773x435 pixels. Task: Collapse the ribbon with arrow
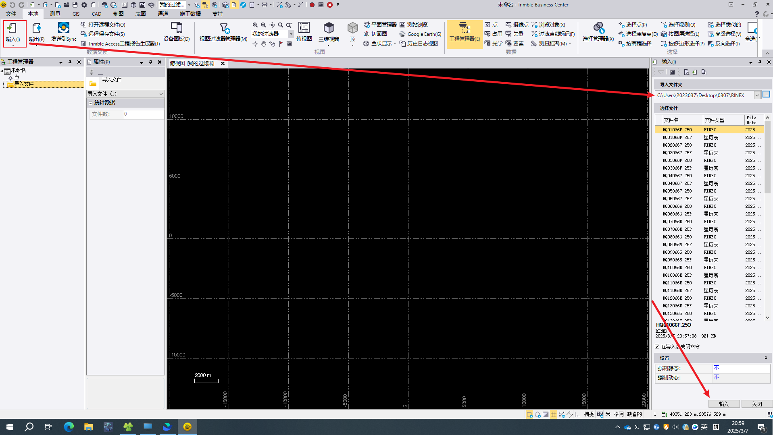pyautogui.click(x=767, y=53)
